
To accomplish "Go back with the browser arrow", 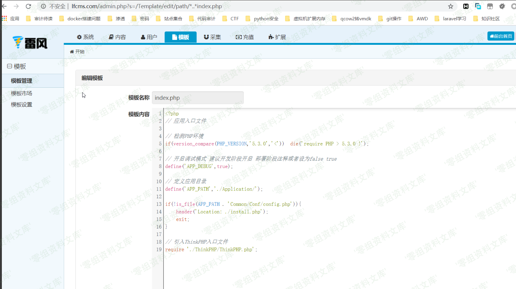I will coord(4,6).
